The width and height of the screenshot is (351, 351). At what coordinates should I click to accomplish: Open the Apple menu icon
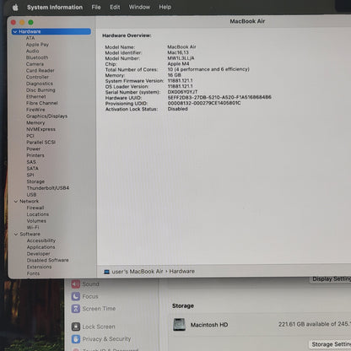point(15,8)
